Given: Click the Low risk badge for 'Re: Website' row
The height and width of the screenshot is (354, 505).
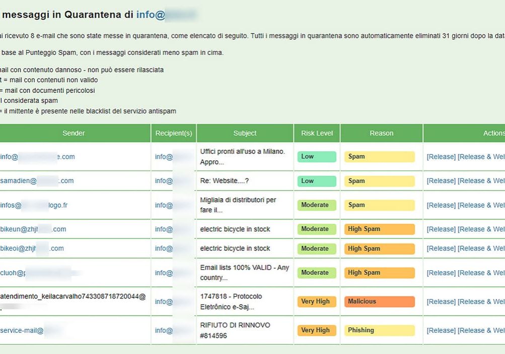Looking at the screenshot, I should (x=317, y=181).
